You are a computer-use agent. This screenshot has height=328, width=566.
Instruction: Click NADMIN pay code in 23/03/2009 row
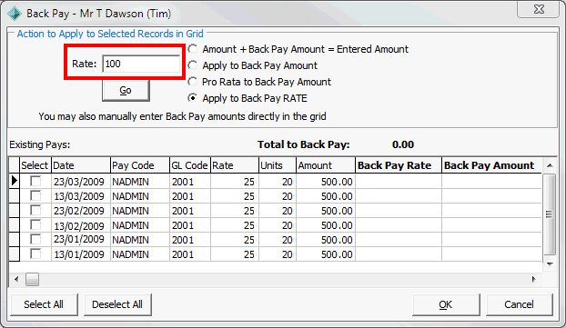pyautogui.click(x=140, y=182)
